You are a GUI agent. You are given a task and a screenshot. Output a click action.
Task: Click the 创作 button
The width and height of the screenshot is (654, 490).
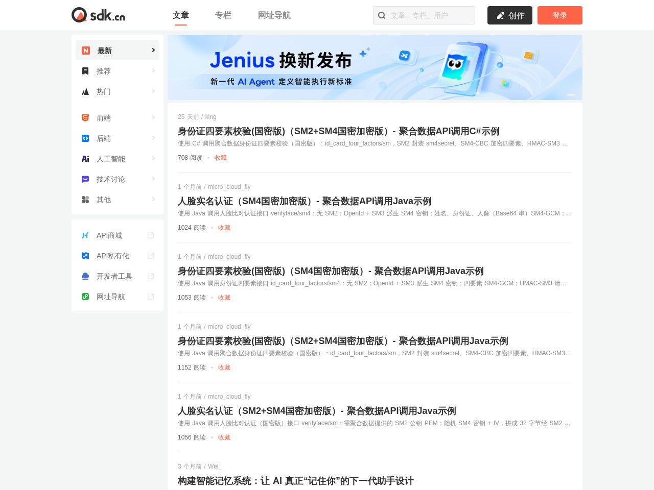pyautogui.click(x=510, y=15)
